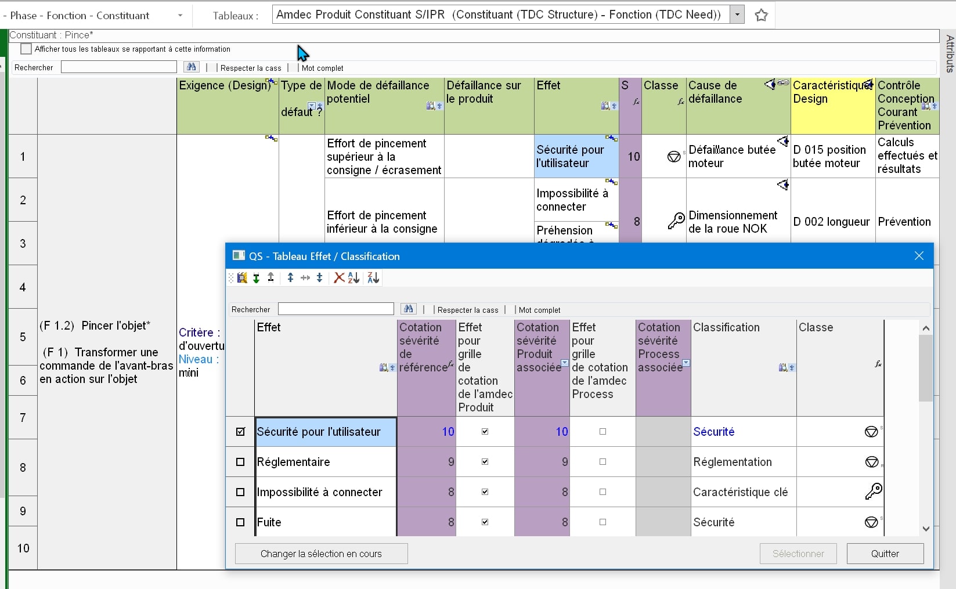Close the Tableau Effet / Classification dialog
The height and width of the screenshot is (589, 956).
coord(919,256)
